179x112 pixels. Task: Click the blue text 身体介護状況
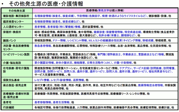pyautogui.click(x=64, y=63)
